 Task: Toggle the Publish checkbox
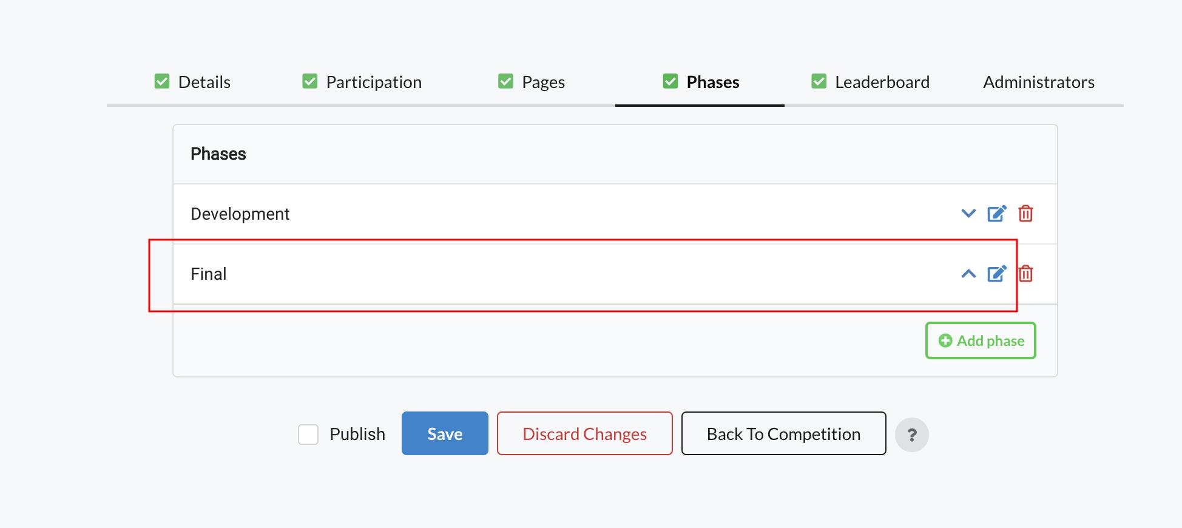(308, 435)
